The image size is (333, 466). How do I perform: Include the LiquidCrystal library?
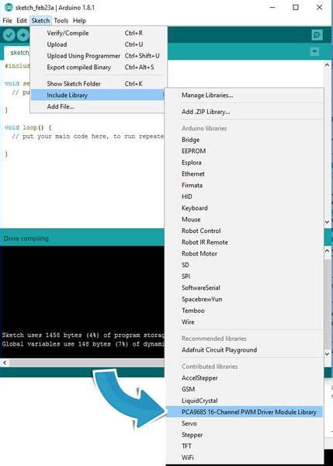click(245, 401)
